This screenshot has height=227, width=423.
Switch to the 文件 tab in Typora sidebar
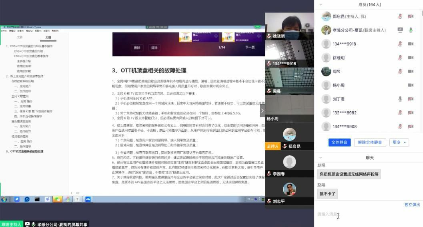(x=20, y=38)
